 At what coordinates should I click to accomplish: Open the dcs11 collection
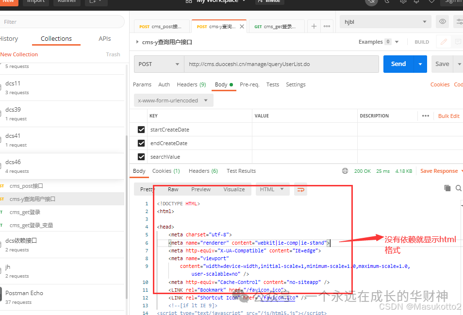point(62,88)
